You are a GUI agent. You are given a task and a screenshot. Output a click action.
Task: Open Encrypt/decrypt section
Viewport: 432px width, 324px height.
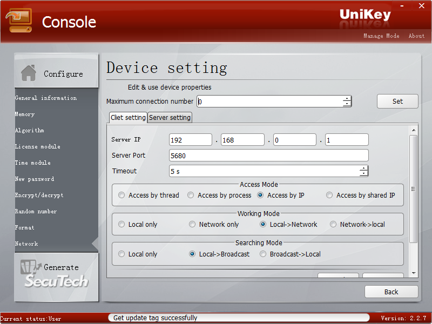pyautogui.click(x=39, y=195)
